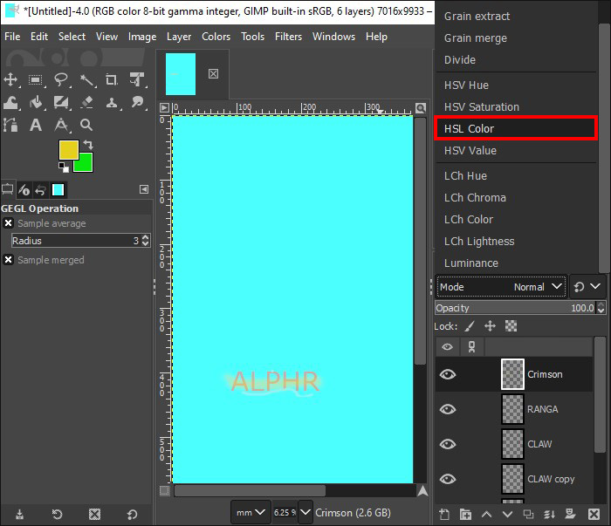Choose Luminance blend mode
Screen dimensions: 611x526
click(x=516, y=263)
